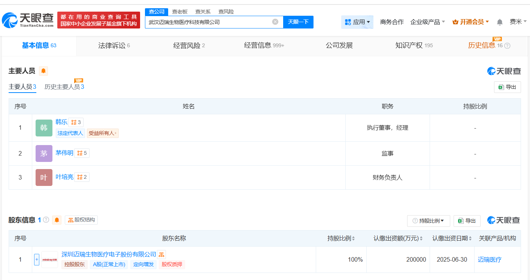Click the mindray logo thumbnail in shareholder row
This screenshot has height=280, width=530.
49,259
